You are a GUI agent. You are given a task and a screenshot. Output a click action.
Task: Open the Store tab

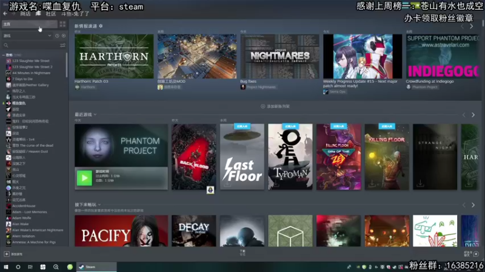point(25,14)
